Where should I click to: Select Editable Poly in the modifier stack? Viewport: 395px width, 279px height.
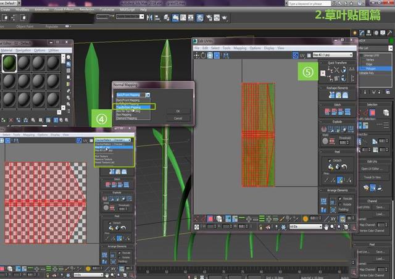pos(367,73)
